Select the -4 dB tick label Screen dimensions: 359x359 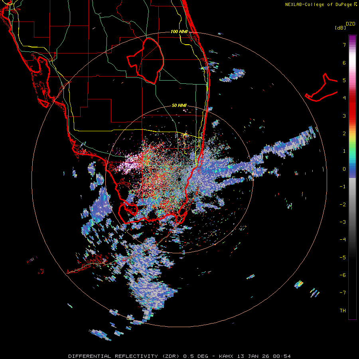343,240
